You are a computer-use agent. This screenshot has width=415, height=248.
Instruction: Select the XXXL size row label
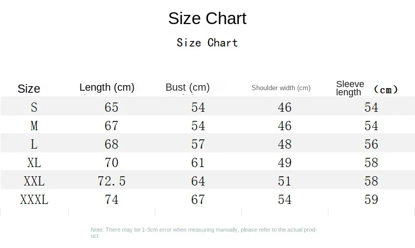(x=34, y=199)
